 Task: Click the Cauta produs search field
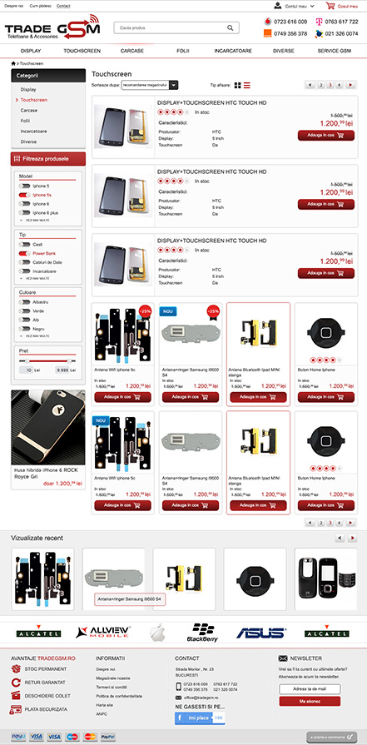(x=170, y=28)
